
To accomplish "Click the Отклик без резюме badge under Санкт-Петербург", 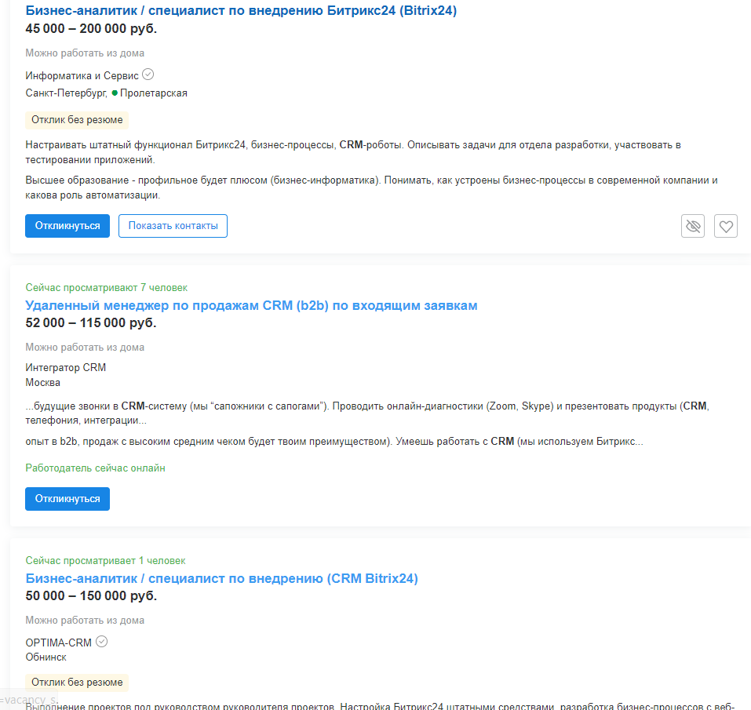I will click(x=77, y=120).
